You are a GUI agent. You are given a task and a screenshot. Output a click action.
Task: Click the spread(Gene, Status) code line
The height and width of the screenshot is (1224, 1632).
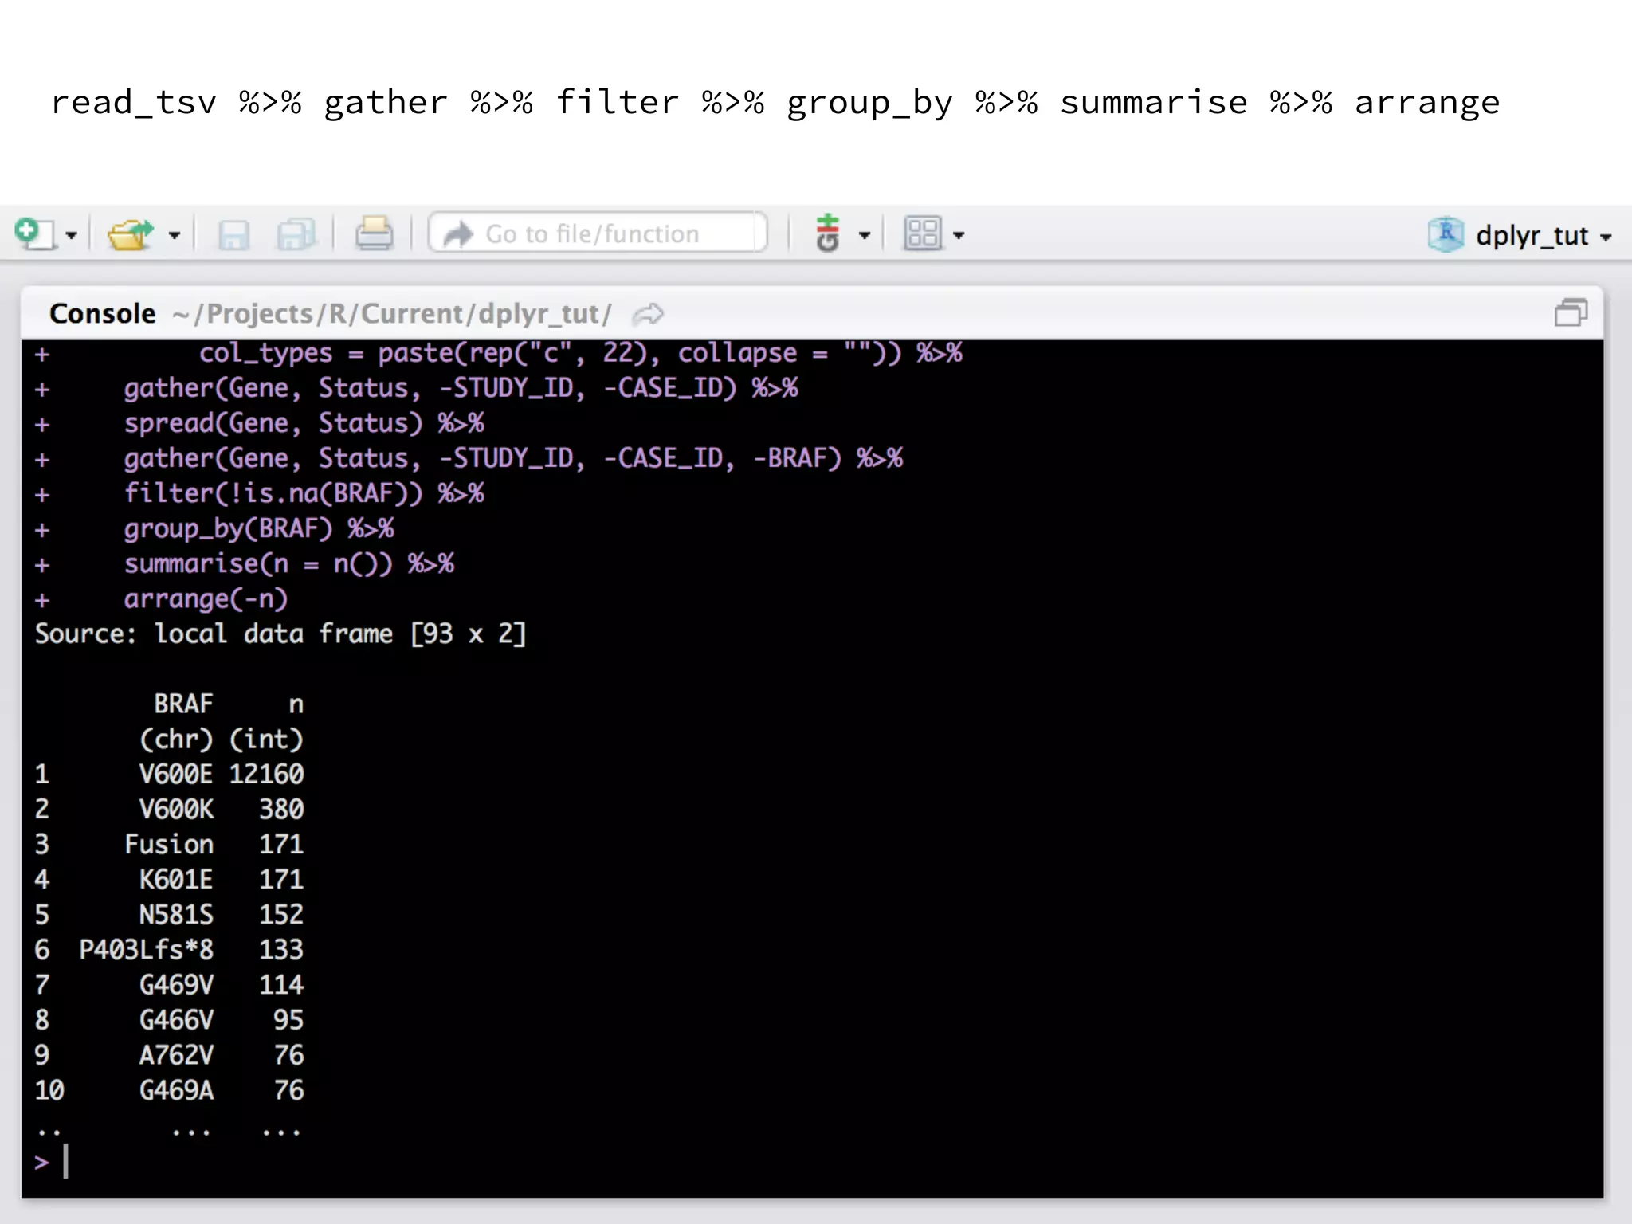click(304, 423)
